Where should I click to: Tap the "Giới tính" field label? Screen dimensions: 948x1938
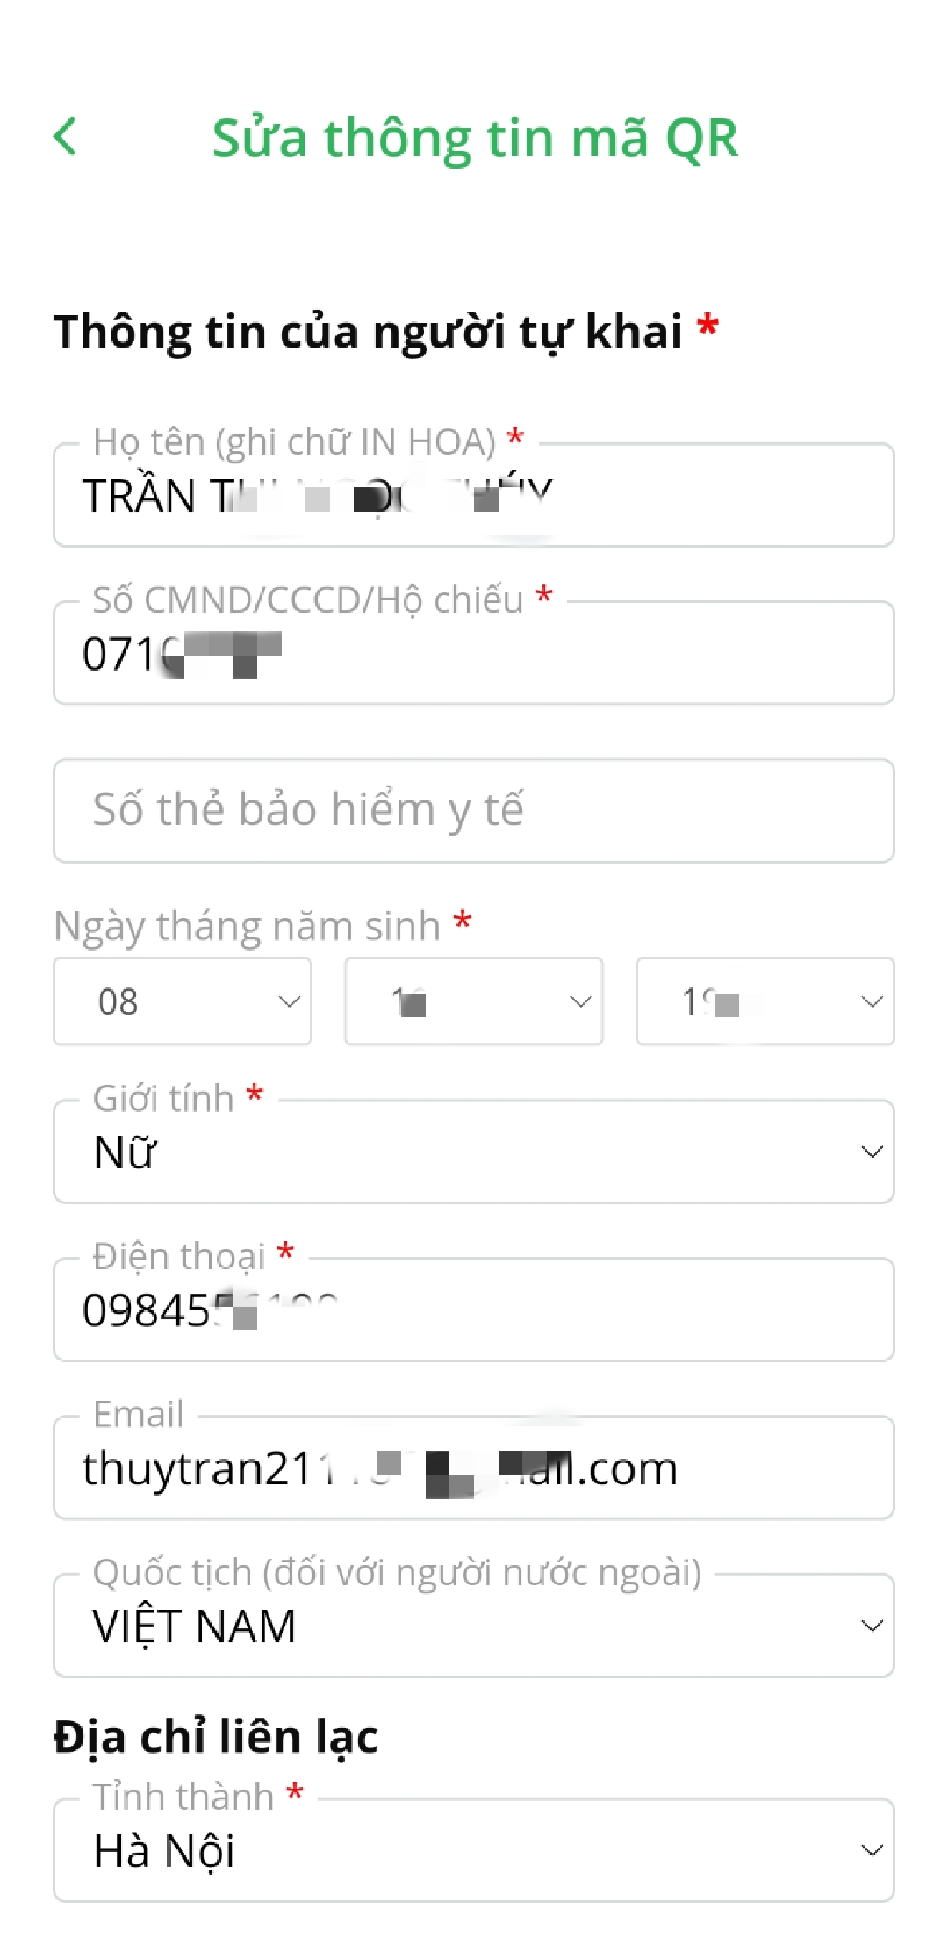point(163,1098)
